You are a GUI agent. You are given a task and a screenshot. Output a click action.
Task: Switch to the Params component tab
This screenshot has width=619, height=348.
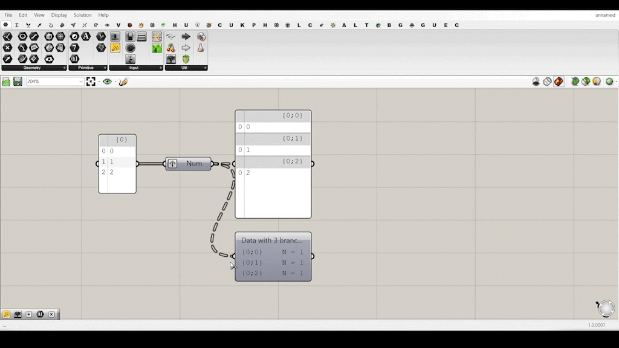tap(5, 25)
